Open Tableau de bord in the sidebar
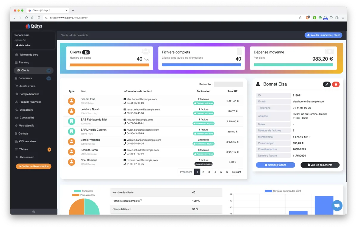 click(29, 55)
